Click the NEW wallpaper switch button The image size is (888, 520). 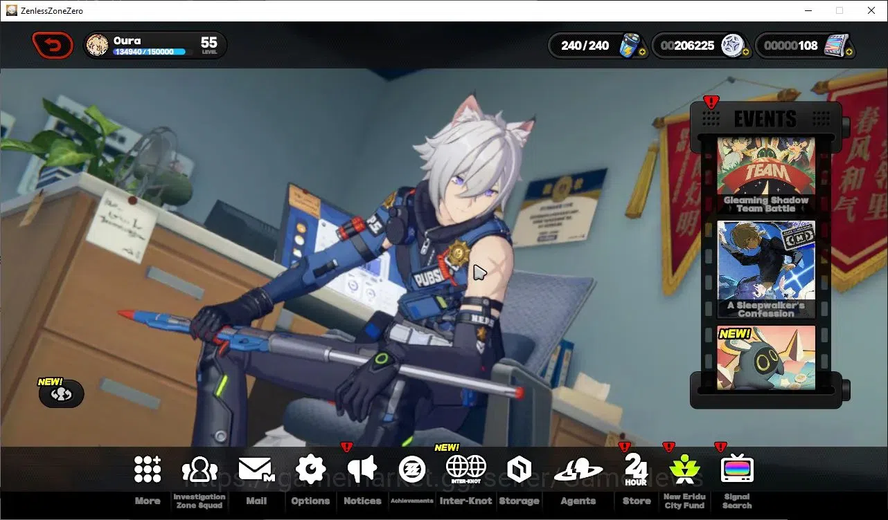point(62,393)
